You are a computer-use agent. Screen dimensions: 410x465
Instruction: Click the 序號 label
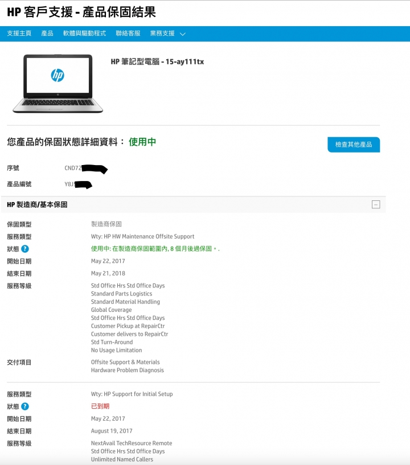pos(13,168)
